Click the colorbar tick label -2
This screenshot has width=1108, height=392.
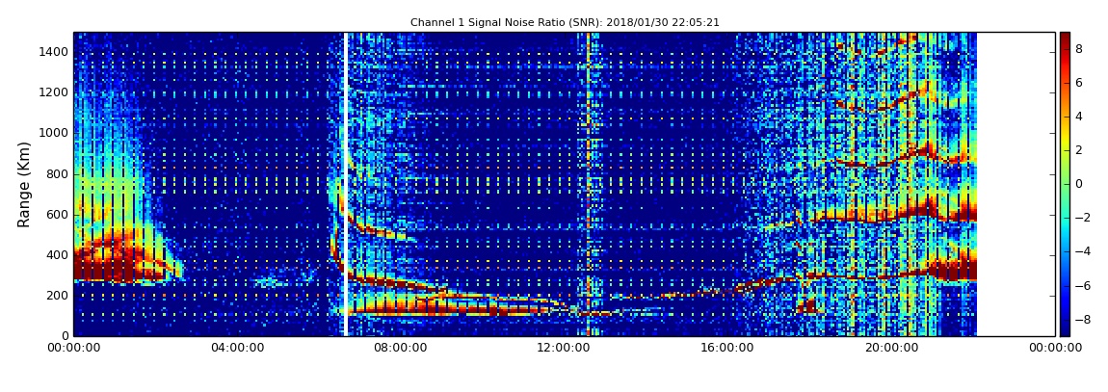pyautogui.click(x=1081, y=218)
